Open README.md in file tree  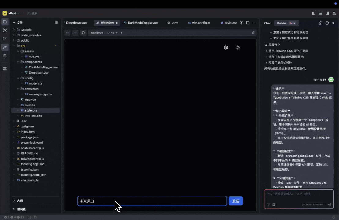tap(29, 153)
